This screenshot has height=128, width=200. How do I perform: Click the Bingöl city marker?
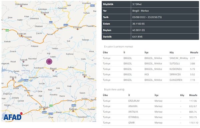(x=53, y=70)
